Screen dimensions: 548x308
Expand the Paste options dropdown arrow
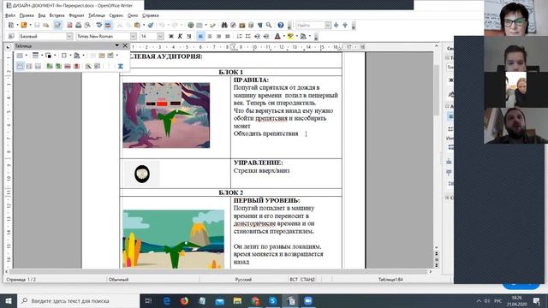pyautogui.click(x=143, y=25)
